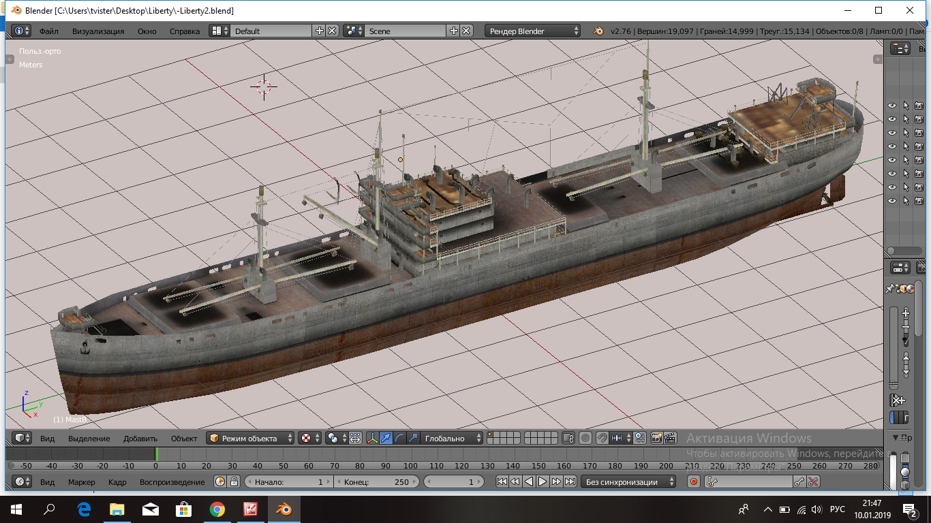
Task: Click the insert keyframe key icon
Action: 799,482
